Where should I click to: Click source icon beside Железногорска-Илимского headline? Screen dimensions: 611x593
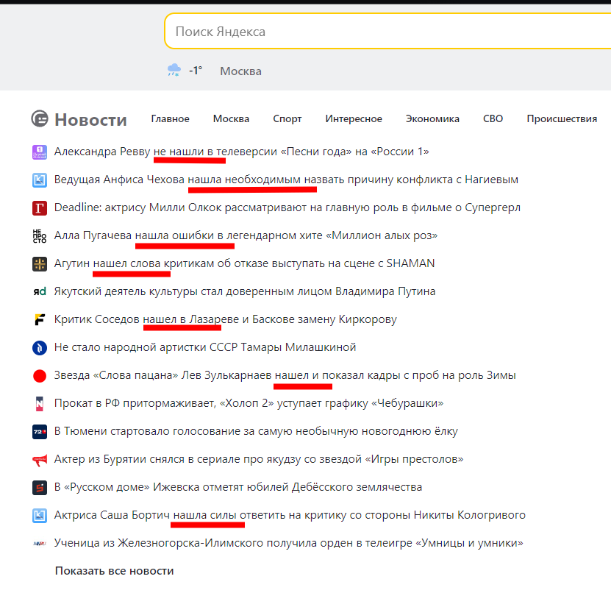tap(40, 544)
